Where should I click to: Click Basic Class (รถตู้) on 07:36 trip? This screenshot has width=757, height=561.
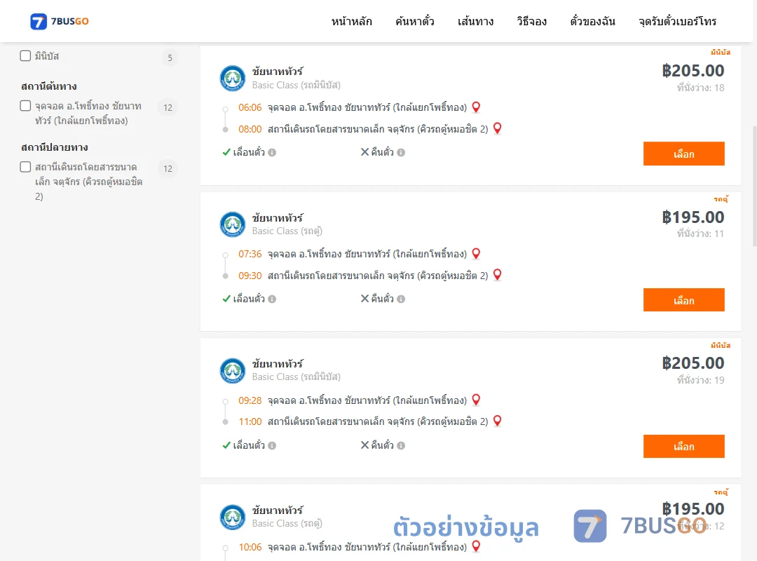coord(287,231)
